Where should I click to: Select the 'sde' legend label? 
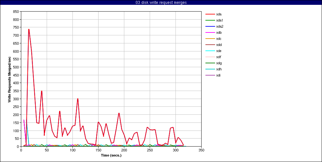click(x=219, y=51)
